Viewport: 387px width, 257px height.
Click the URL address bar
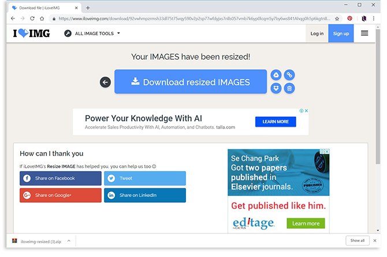pyautogui.click(x=191, y=18)
